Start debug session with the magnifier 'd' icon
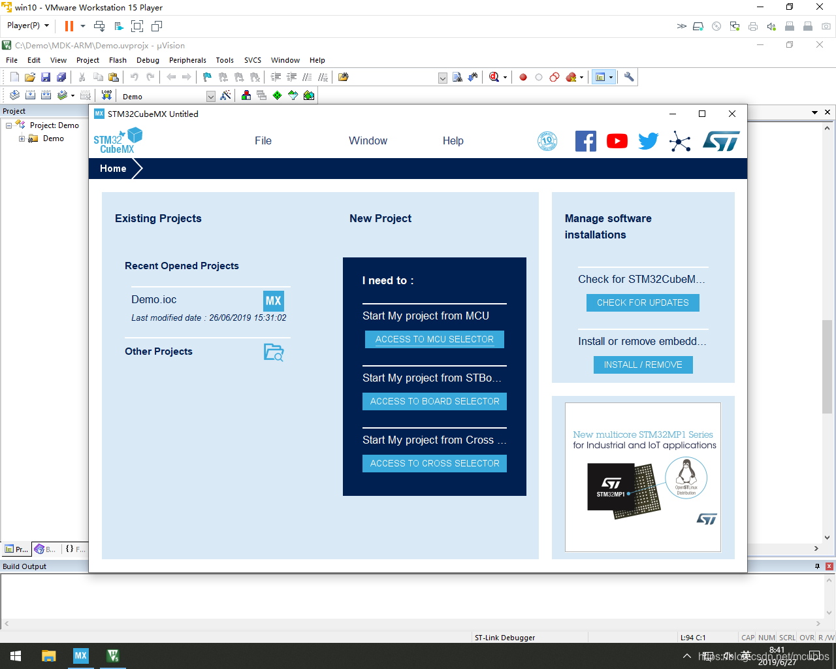This screenshot has width=836, height=669. (x=494, y=77)
